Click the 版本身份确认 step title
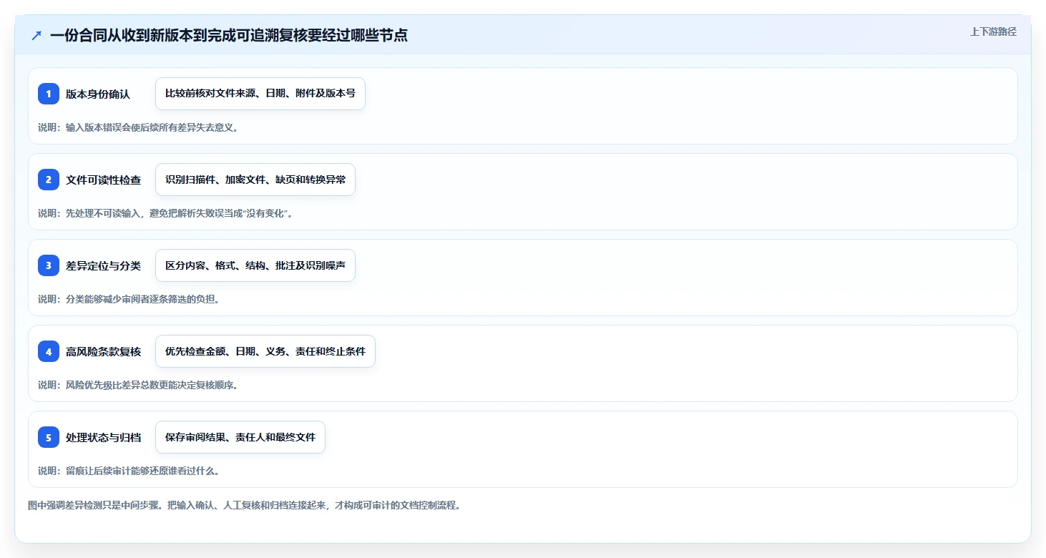Screen dimensions: 1046x558 98,94
